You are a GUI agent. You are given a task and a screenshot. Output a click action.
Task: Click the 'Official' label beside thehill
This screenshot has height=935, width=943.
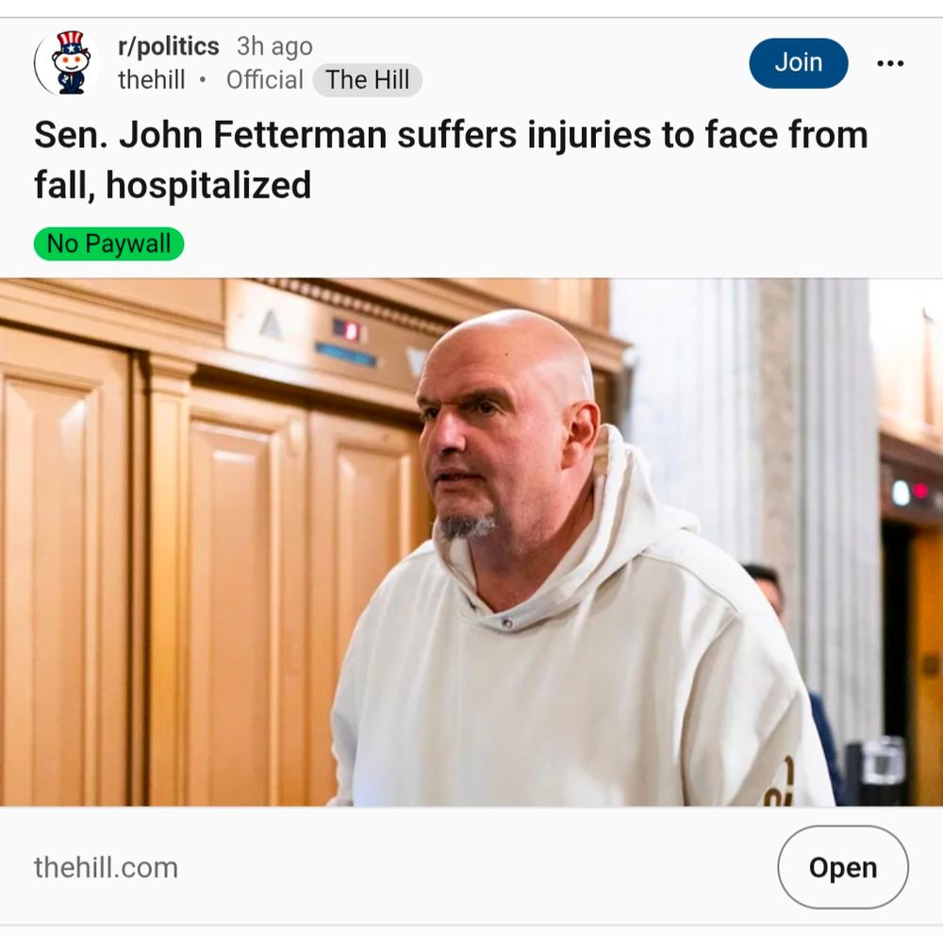click(265, 79)
